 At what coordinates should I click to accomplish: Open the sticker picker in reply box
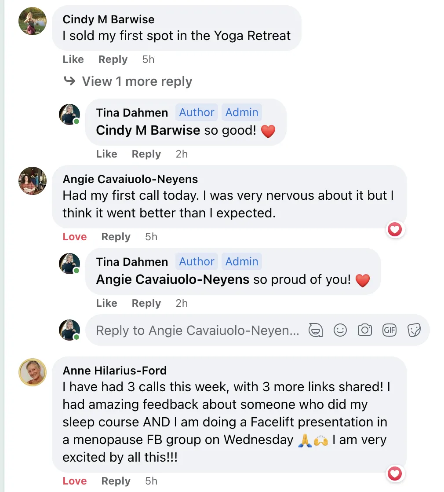point(414,330)
